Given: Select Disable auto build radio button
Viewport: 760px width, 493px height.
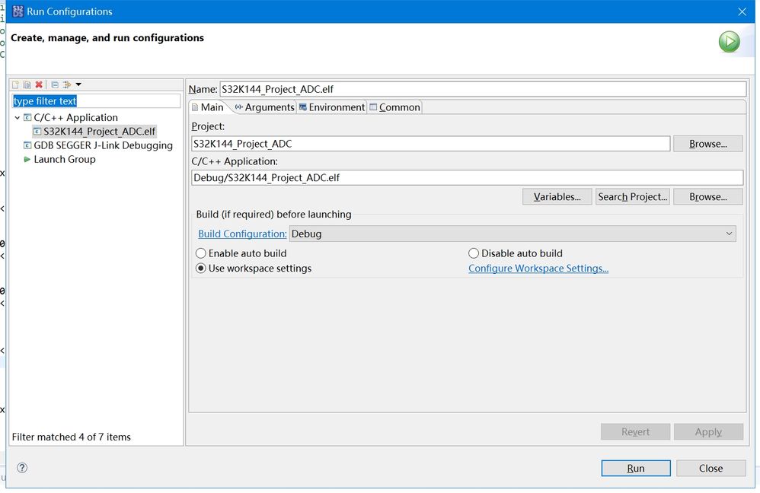Looking at the screenshot, I should tap(474, 253).
